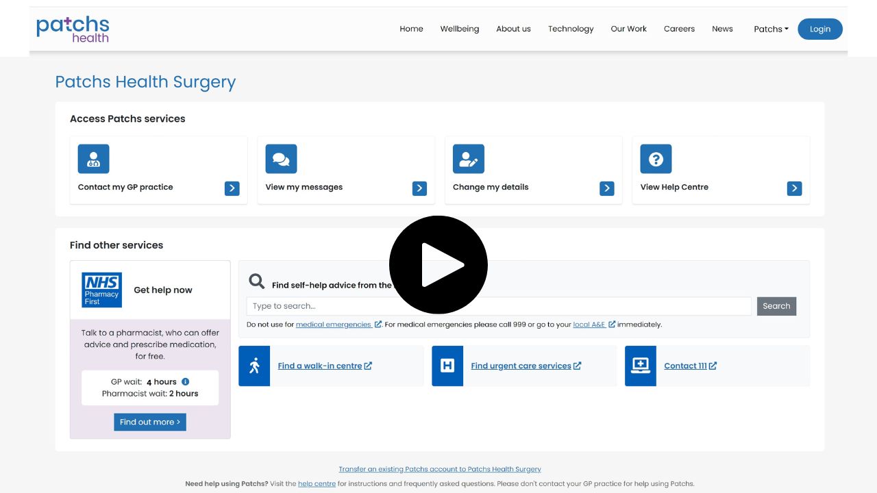Visit the Careers page
The height and width of the screenshot is (493, 877).
(679, 29)
